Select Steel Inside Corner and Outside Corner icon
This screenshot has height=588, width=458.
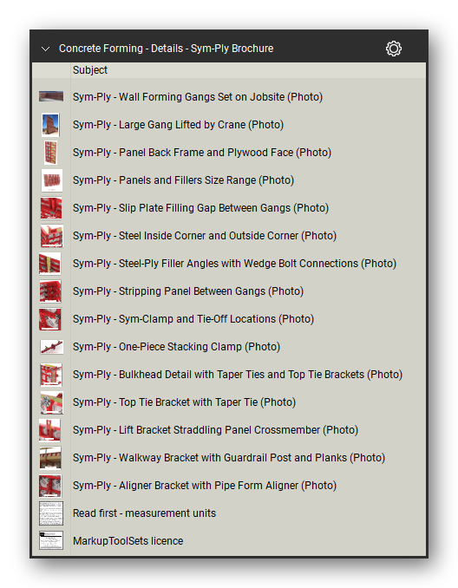51,236
